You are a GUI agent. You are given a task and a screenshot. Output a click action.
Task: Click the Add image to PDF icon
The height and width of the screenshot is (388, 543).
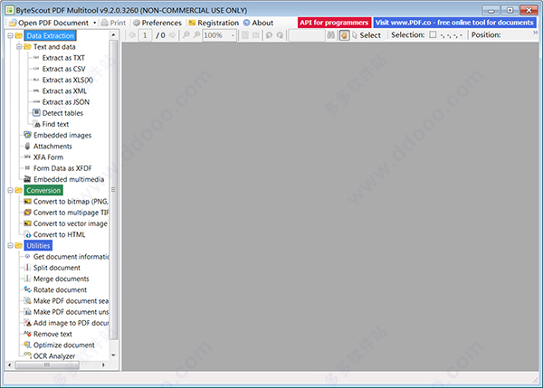[27, 323]
